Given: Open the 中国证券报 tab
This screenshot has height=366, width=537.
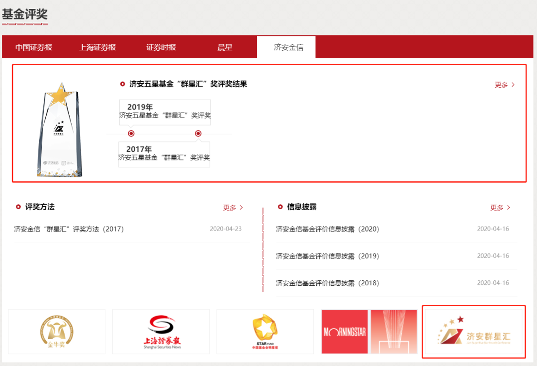Looking at the screenshot, I should [x=34, y=47].
